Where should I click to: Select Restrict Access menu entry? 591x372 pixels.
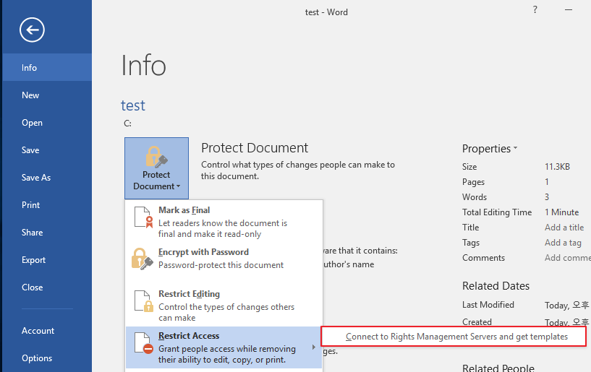pyautogui.click(x=224, y=347)
